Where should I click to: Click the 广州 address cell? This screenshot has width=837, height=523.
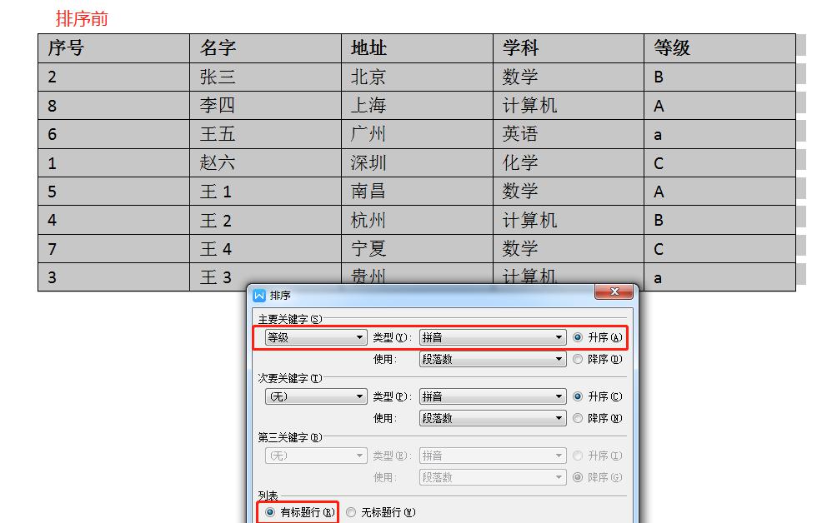(417, 134)
